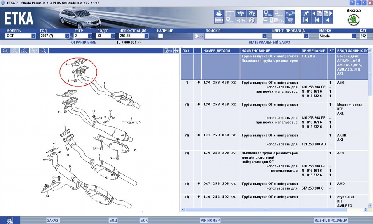Click the horizontal scrollbar right arrow

coord(365,210)
